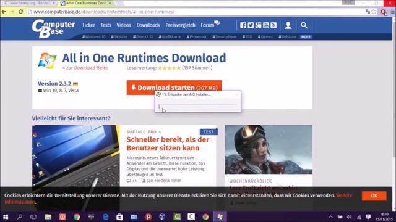Open ComputerBase Twitter icon
The height and width of the screenshot is (222, 396).
pyautogui.click(x=251, y=25)
